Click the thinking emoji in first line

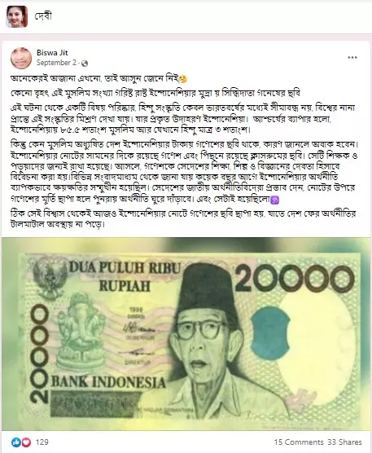point(182,78)
